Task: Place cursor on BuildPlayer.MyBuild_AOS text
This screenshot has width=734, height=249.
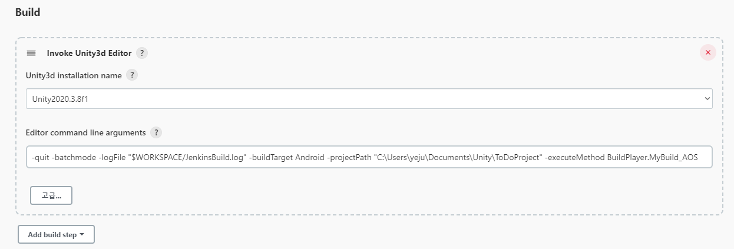Action: pyautogui.click(x=656, y=157)
